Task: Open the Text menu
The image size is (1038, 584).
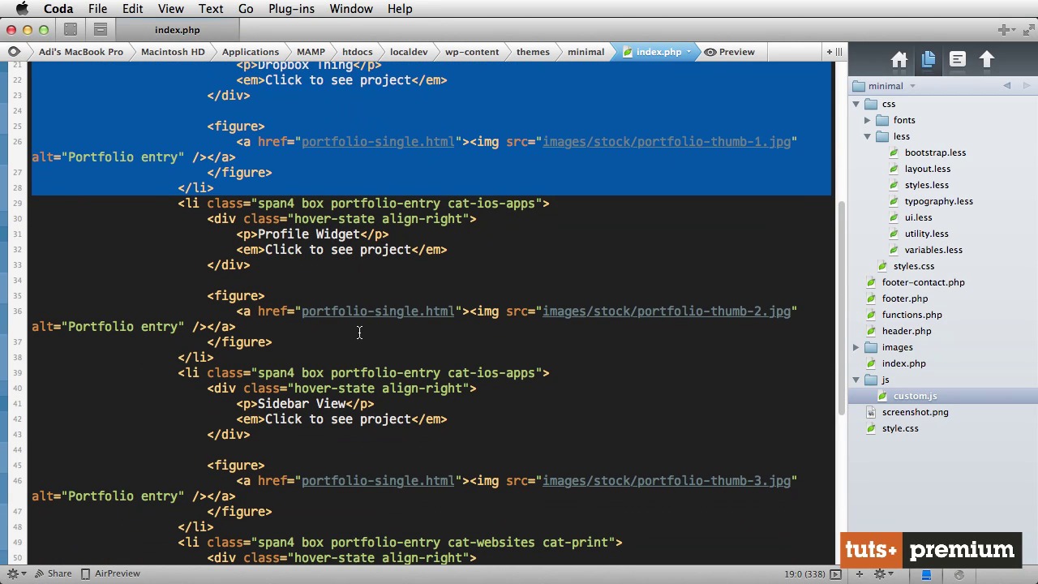Action: [211, 9]
